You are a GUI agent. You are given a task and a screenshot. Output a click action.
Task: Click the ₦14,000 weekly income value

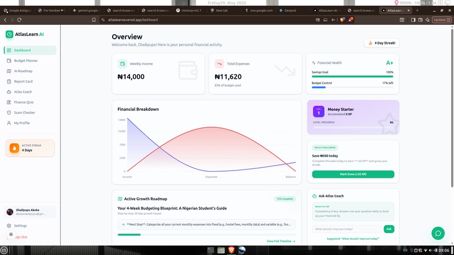coord(131,77)
